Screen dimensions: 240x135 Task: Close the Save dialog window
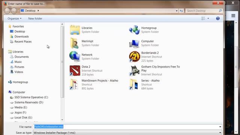[x=218, y=3]
